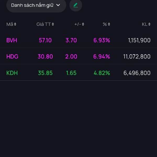Click KDH volume 6,496,800
This screenshot has height=157, width=157.
[x=137, y=73]
